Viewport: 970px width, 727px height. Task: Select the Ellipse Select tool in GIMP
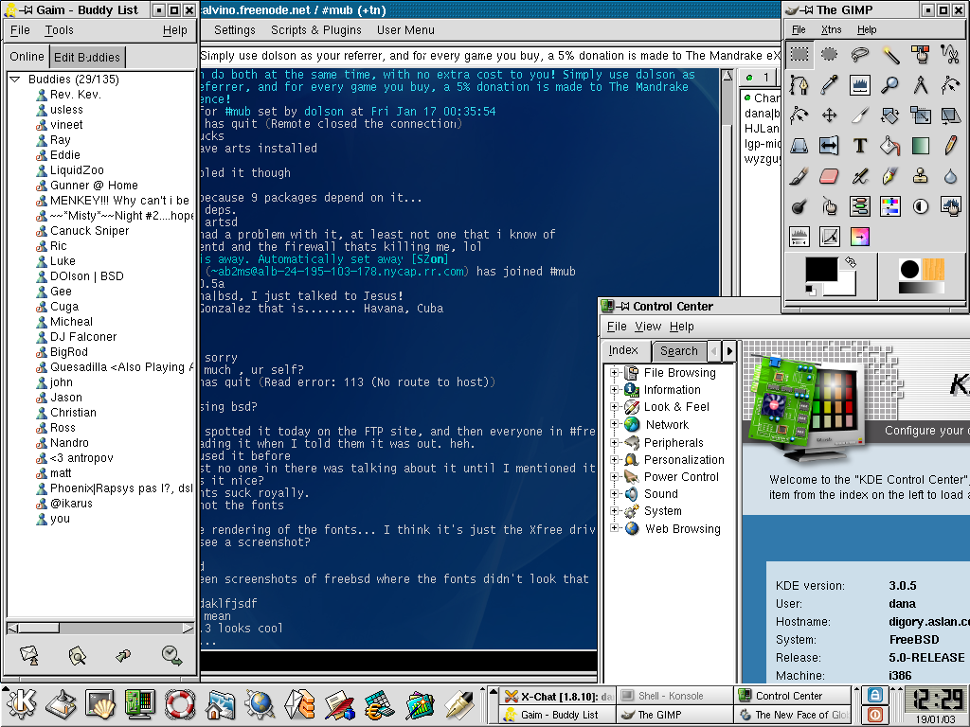830,54
